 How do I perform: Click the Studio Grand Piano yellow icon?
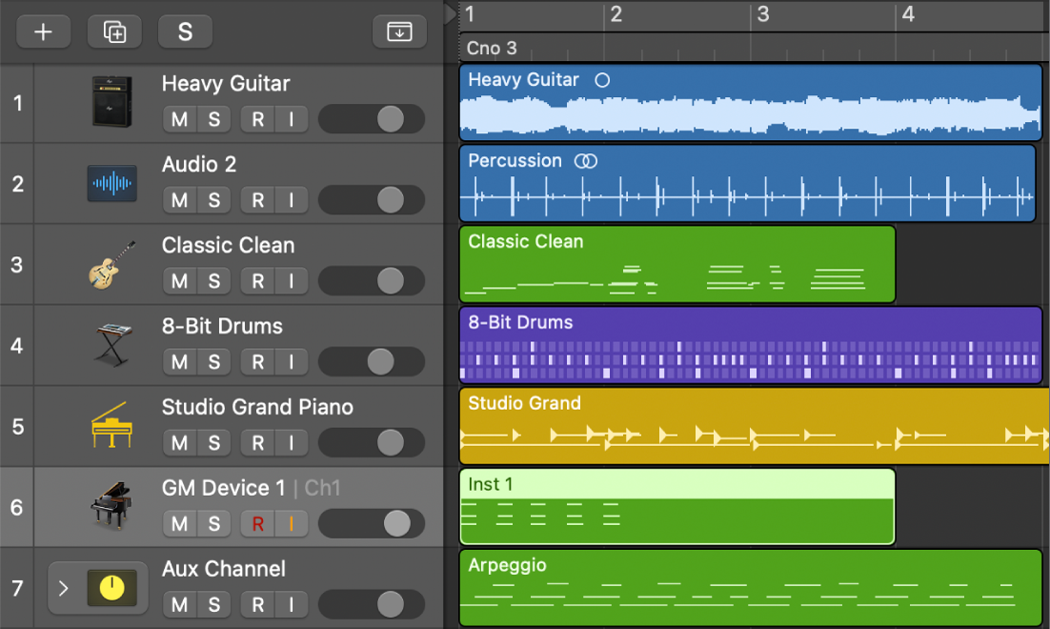(x=111, y=425)
